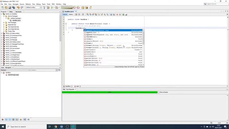
Task: Click the Windows taskbar search box
Action: pos(26,126)
